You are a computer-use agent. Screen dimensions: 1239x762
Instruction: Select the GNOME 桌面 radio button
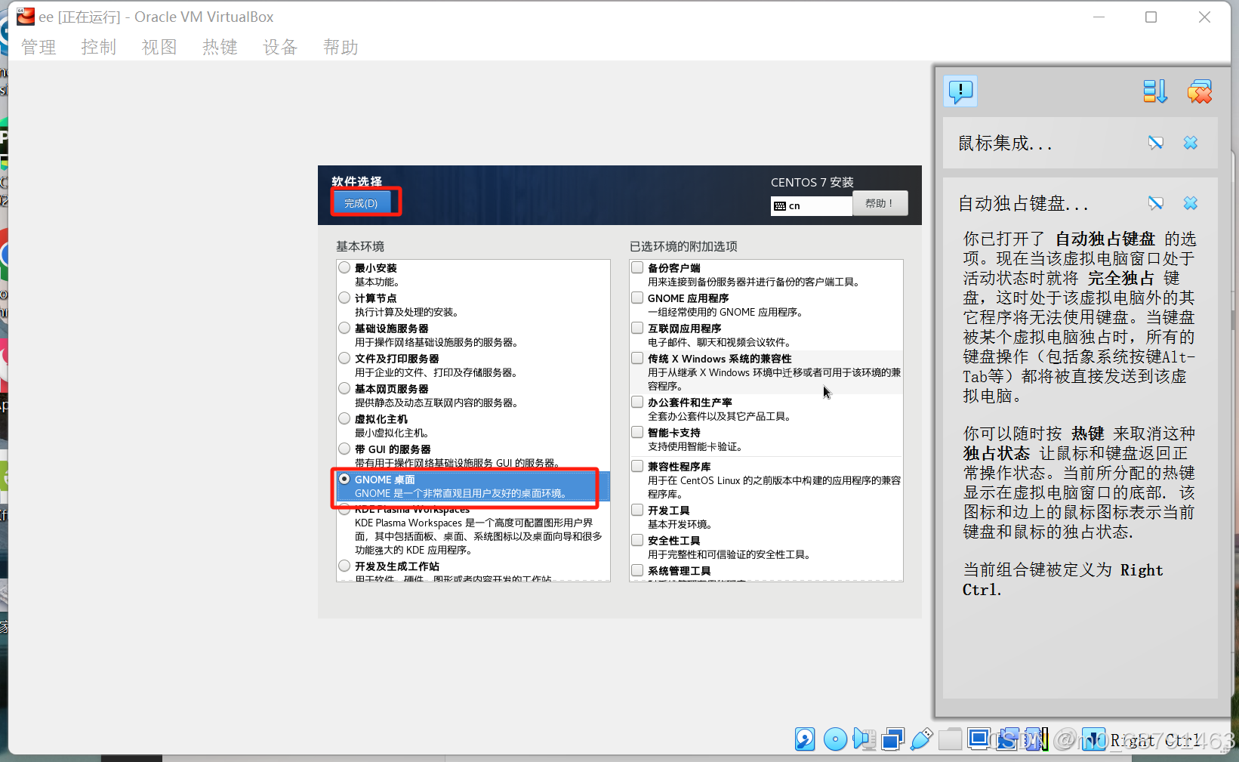344,479
